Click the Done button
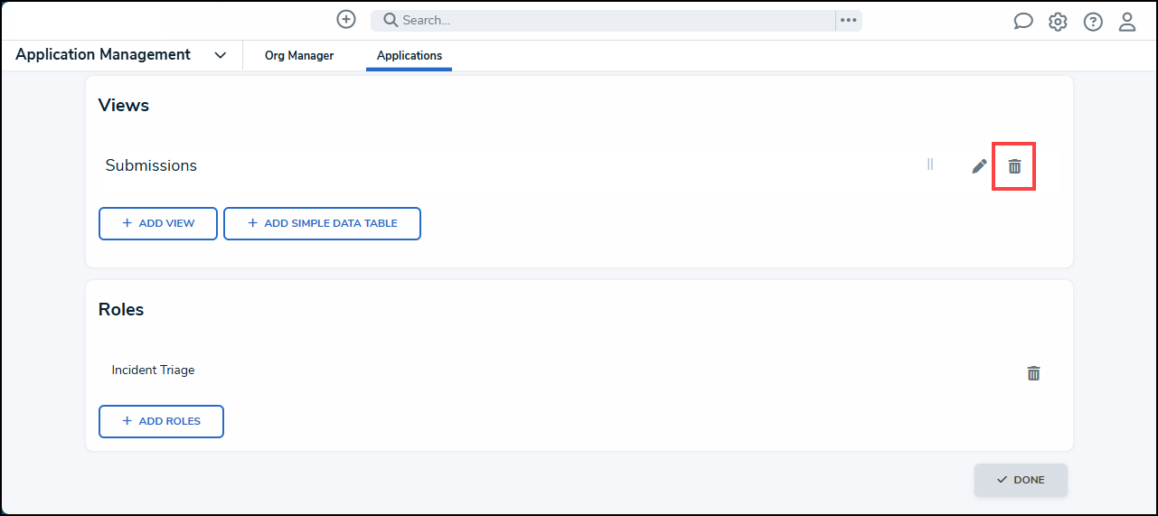1158x516 pixels. coord(1021,480)
